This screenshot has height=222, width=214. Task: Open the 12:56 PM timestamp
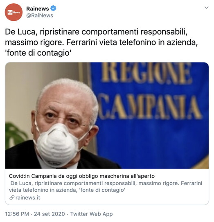pos(17,214)
